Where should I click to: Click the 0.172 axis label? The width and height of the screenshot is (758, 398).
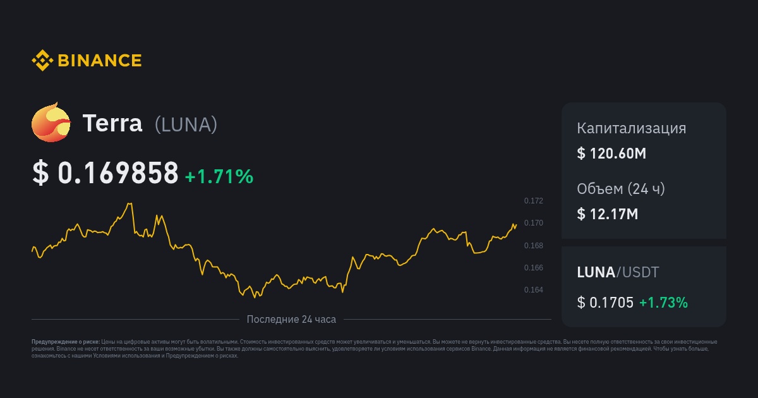pyautogui.click(x=534, y=201)
